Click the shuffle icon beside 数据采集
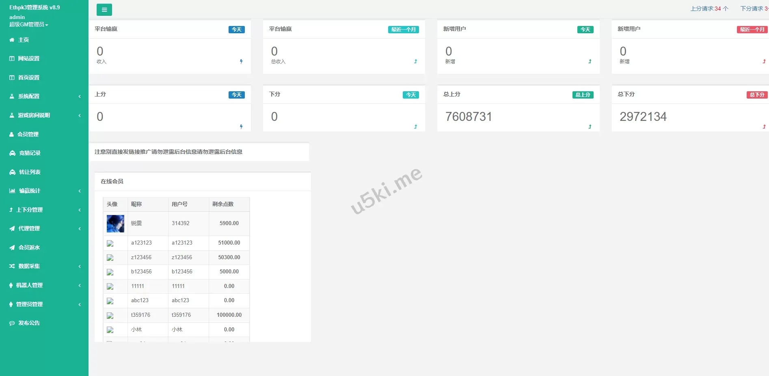 pos(12,266)
